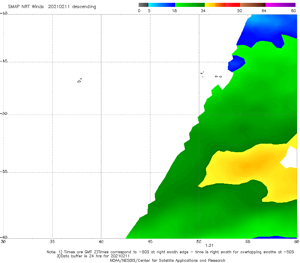Click the latitude label '-50' on the left axis
The image size is (300, 263).
pyautogui.click(x=4, y=113)
